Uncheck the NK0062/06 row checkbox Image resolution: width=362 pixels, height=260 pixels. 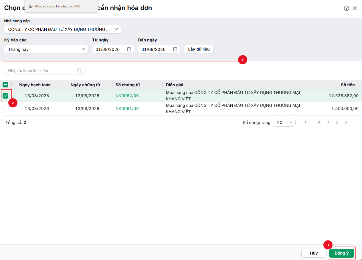click(5, 96)
